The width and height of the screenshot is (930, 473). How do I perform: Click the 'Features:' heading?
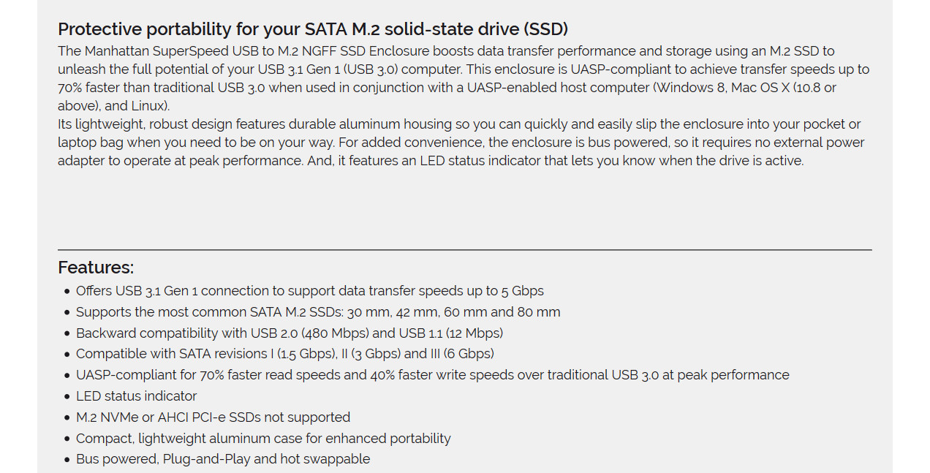pyautogui.click(x=96, y=268)
